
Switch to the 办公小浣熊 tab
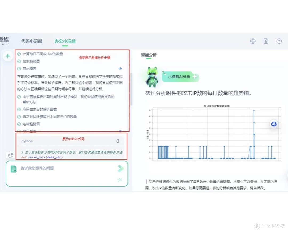point(65,41)
